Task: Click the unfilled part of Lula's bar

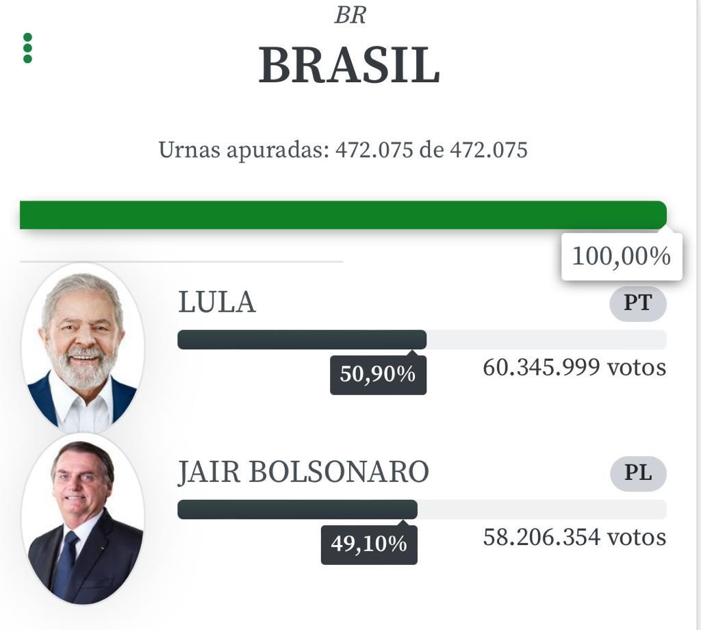Action: coord(546,340)
